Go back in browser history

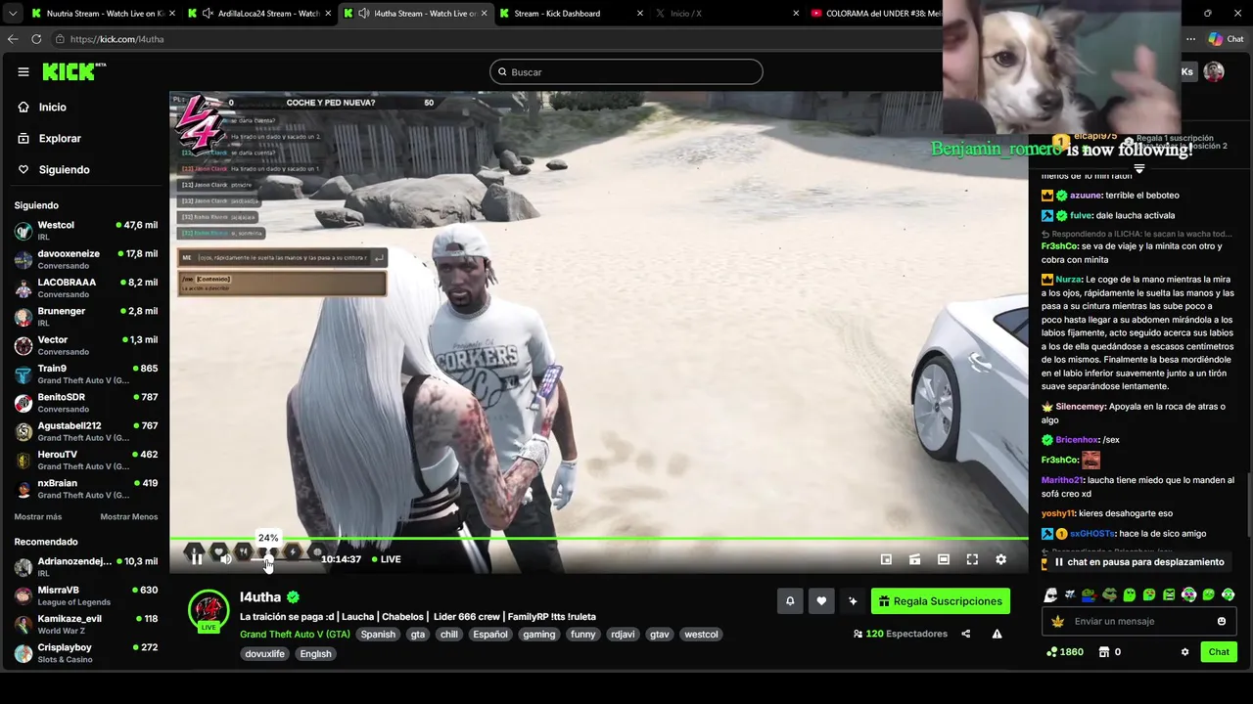pos(13,39)
